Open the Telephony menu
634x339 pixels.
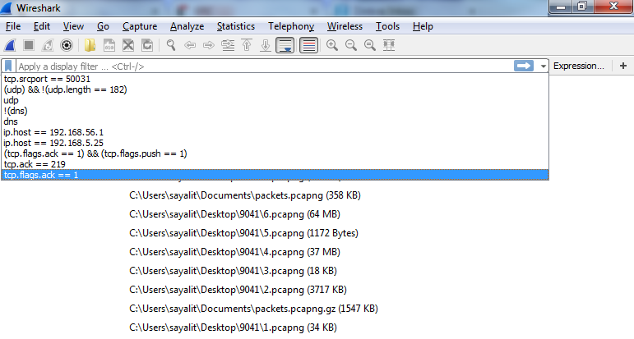tap(291, 26)
